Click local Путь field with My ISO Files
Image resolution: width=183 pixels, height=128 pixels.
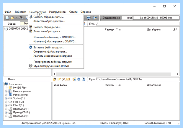[138, 79]
